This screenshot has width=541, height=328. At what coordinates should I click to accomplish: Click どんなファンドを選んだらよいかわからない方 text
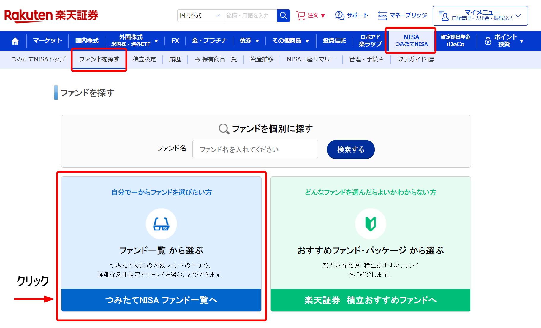coord(371,193)
